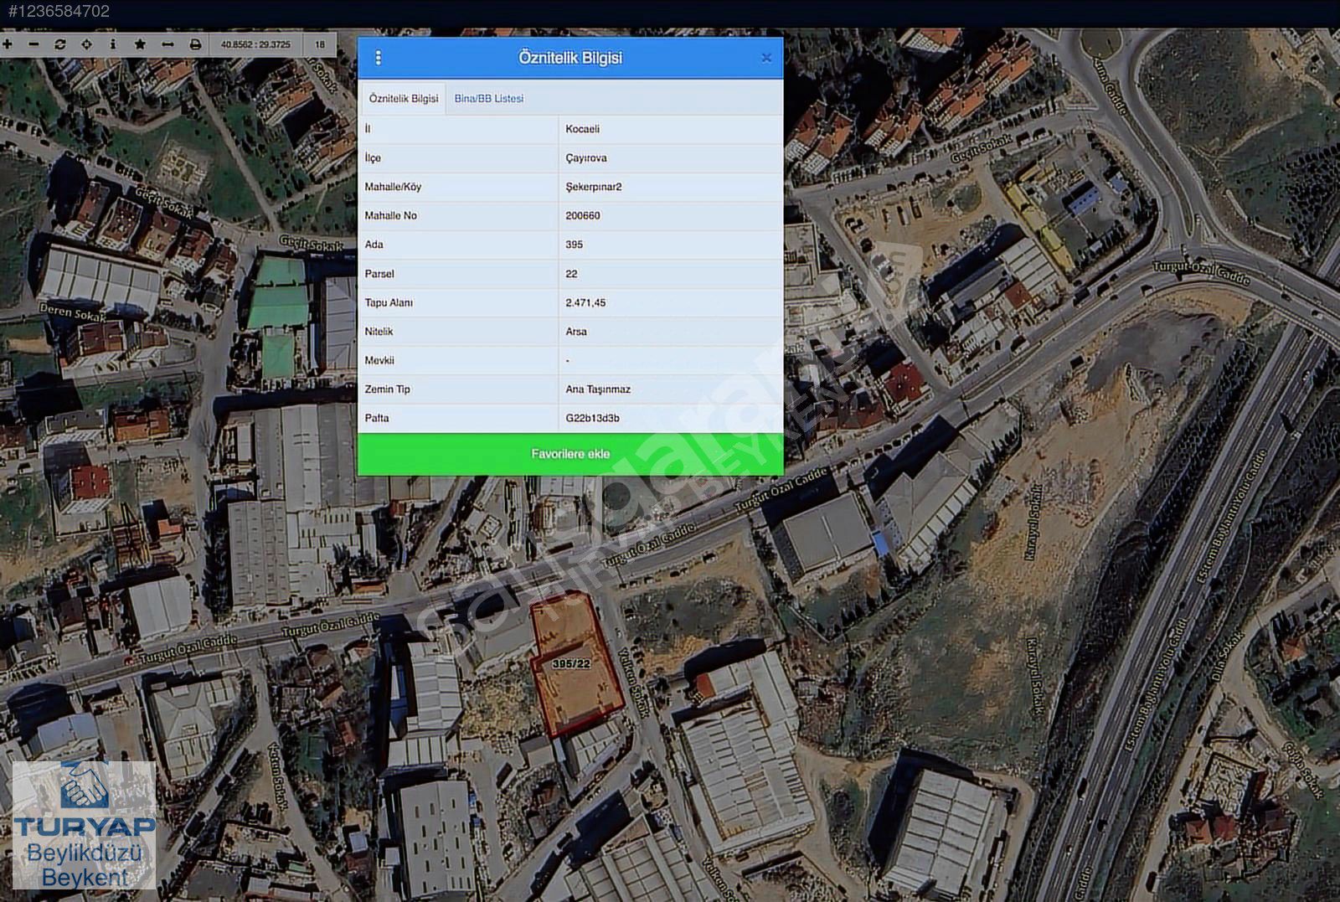This screenshot has width=1340, height=902.
Task: Open favorites star icon in toolbar
Action: tap(140, 44)
